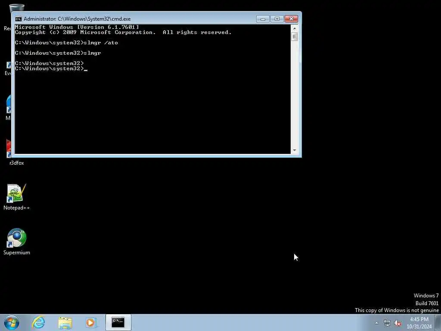Image resolution: width=441 pixels, height=331 pixels.
Task: Maximize the cmd.exe window
Action: point(277,19)
